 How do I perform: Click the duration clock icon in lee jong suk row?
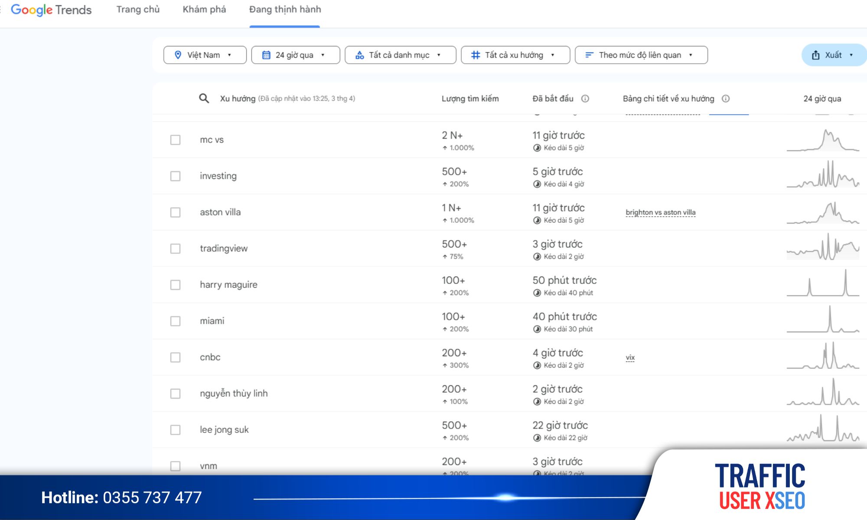(537, 438)
